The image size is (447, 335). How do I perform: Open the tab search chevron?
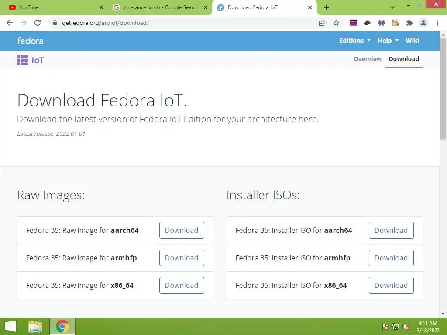(392, 7)
